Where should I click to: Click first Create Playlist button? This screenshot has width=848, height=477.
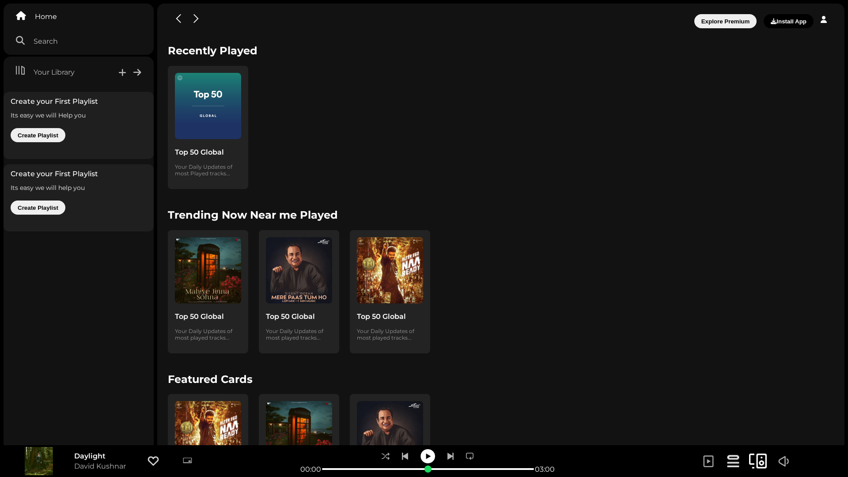tap(38, 135)
